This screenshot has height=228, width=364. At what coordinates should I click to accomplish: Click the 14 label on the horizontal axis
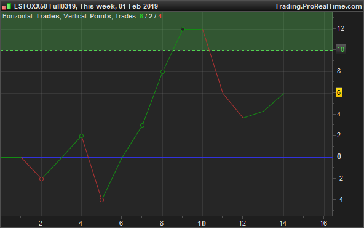coord(283,223)
